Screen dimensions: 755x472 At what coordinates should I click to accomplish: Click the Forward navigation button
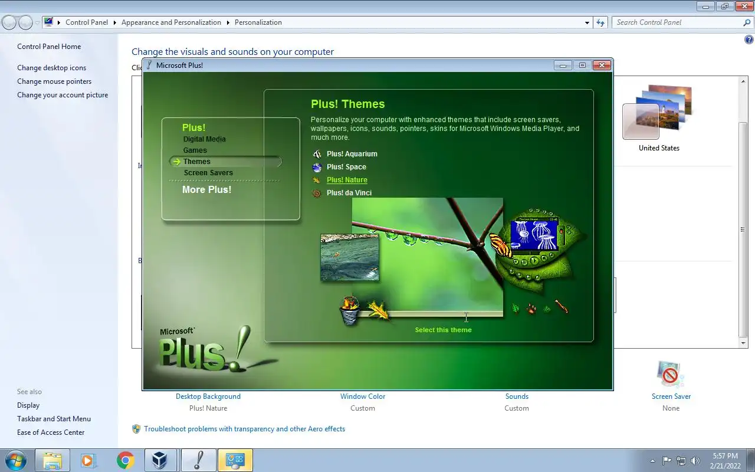25,22
